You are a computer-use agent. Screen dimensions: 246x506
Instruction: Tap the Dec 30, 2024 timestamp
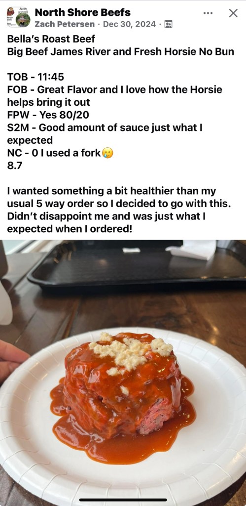(130, 24)
